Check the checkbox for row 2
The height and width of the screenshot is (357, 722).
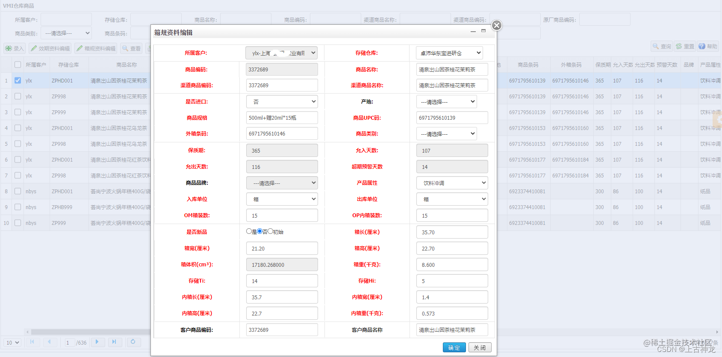[18, 96]
